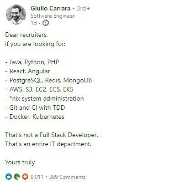Click the 1d post timestamp
174x183 pixels.
click(34, 23)
